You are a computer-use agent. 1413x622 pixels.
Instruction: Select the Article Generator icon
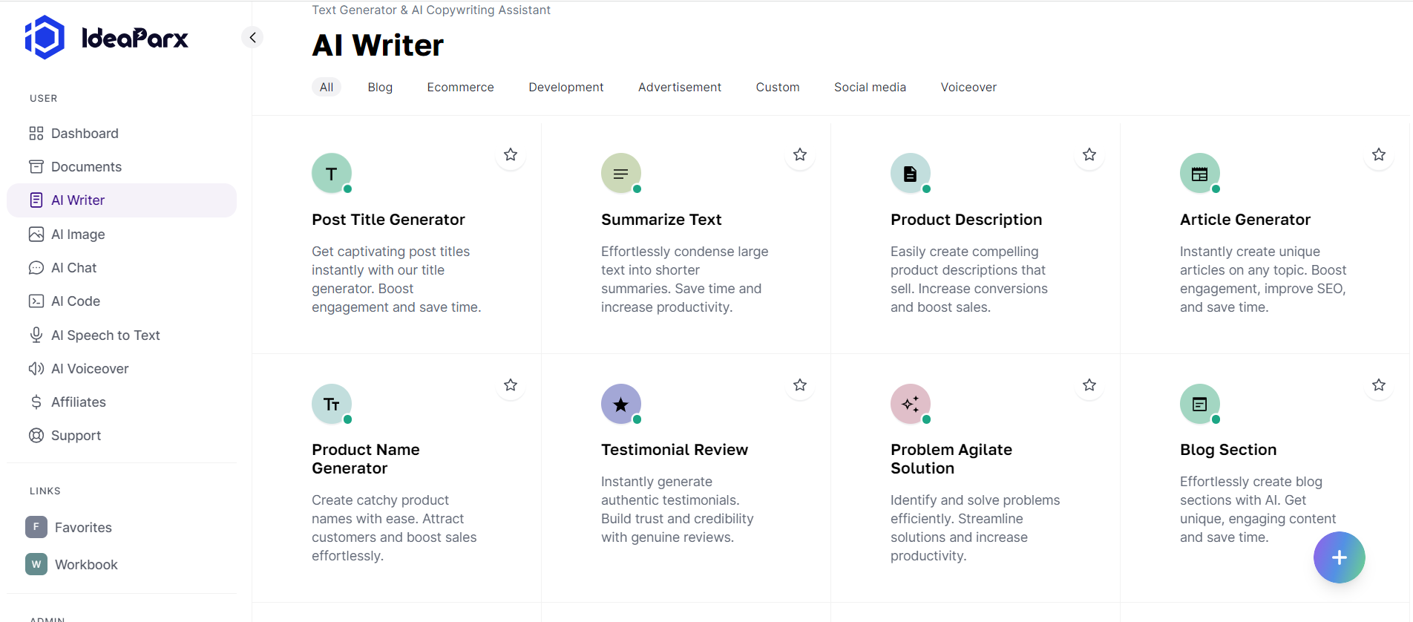(x=1199, y=173)
